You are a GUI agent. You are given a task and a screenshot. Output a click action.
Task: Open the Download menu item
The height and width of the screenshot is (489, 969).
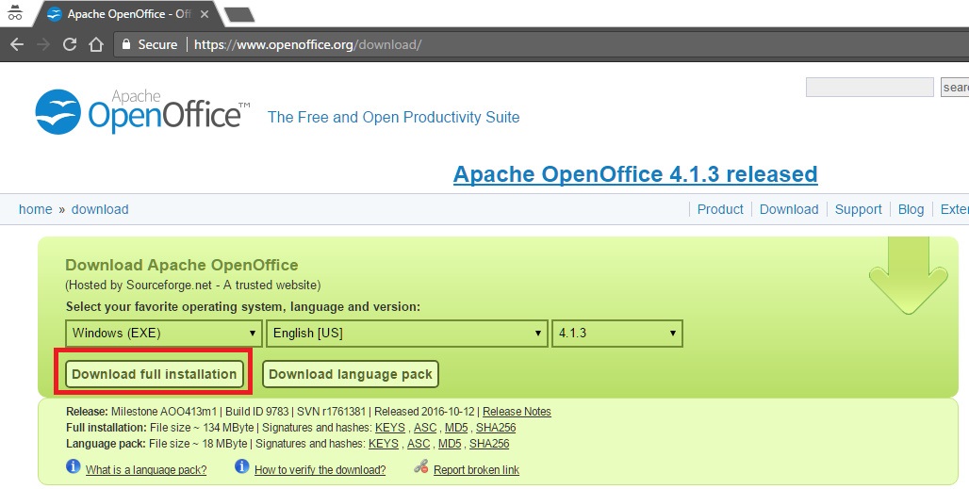click(x=789, y=209)
